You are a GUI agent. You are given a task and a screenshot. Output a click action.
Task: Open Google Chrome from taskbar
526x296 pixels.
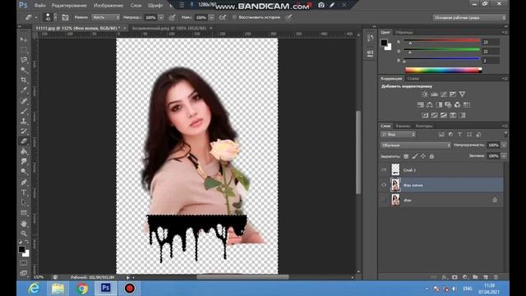click(x=81, y=289)
